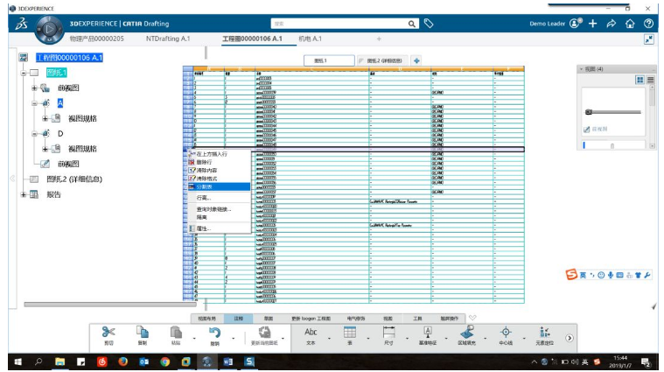The width and height of the screenshot is (664, 372).
Task: Toggle the favorites heart next to the tabs
Action: [472, 318]
